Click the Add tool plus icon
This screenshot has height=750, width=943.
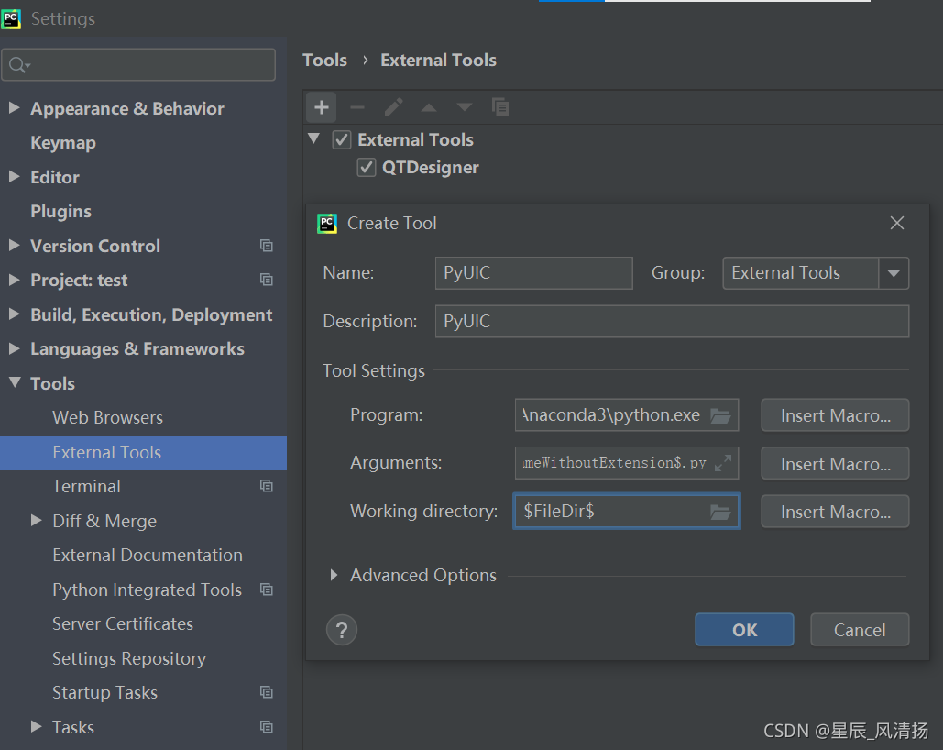(321, 107)
